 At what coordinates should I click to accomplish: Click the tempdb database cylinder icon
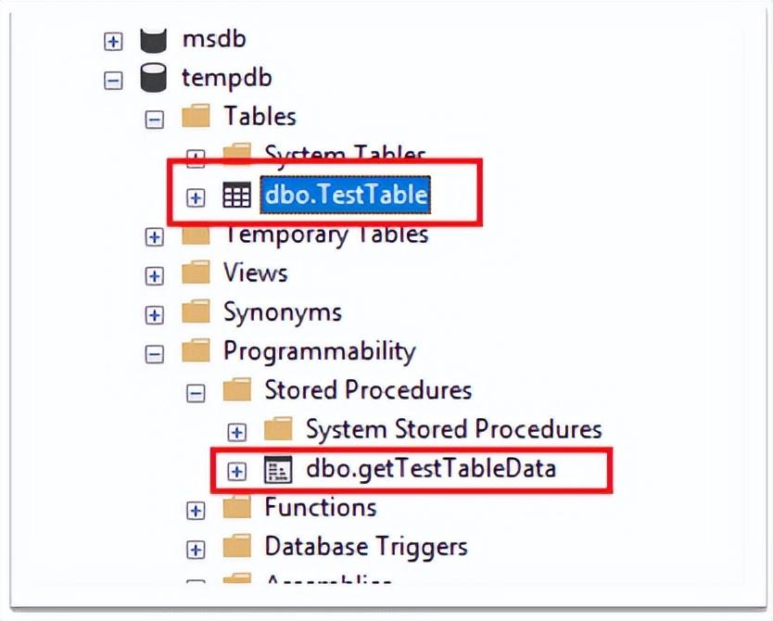pyautogui.click(x=153, y=80)
